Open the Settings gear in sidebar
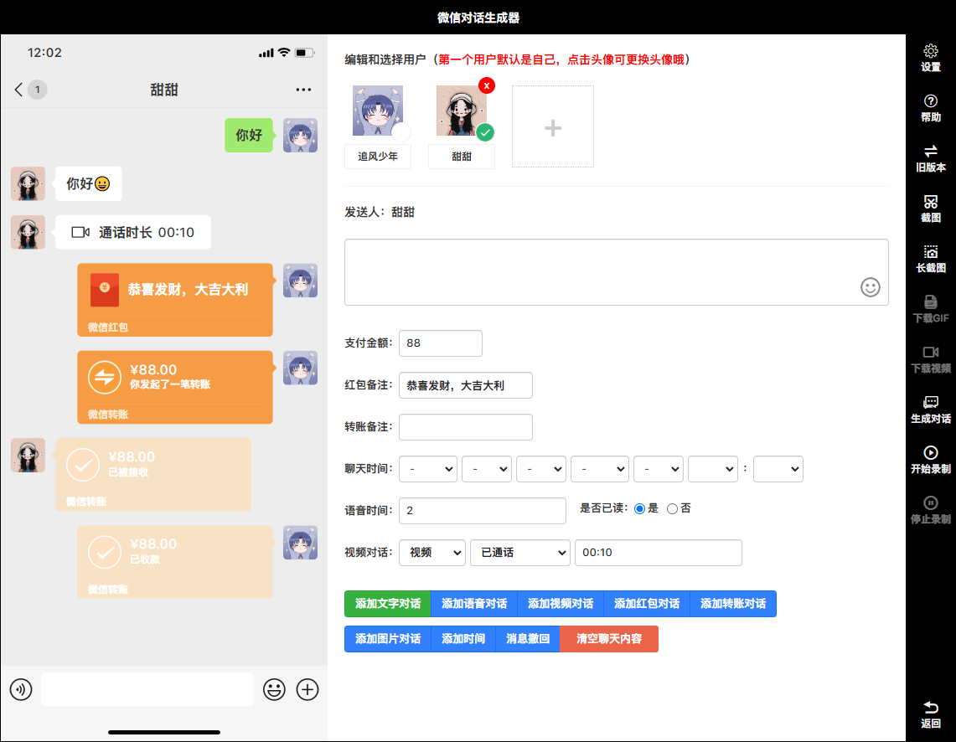Image resolution: width=956 pixels, height=742 pixels. pyautogui.click(x=930, y=52)
